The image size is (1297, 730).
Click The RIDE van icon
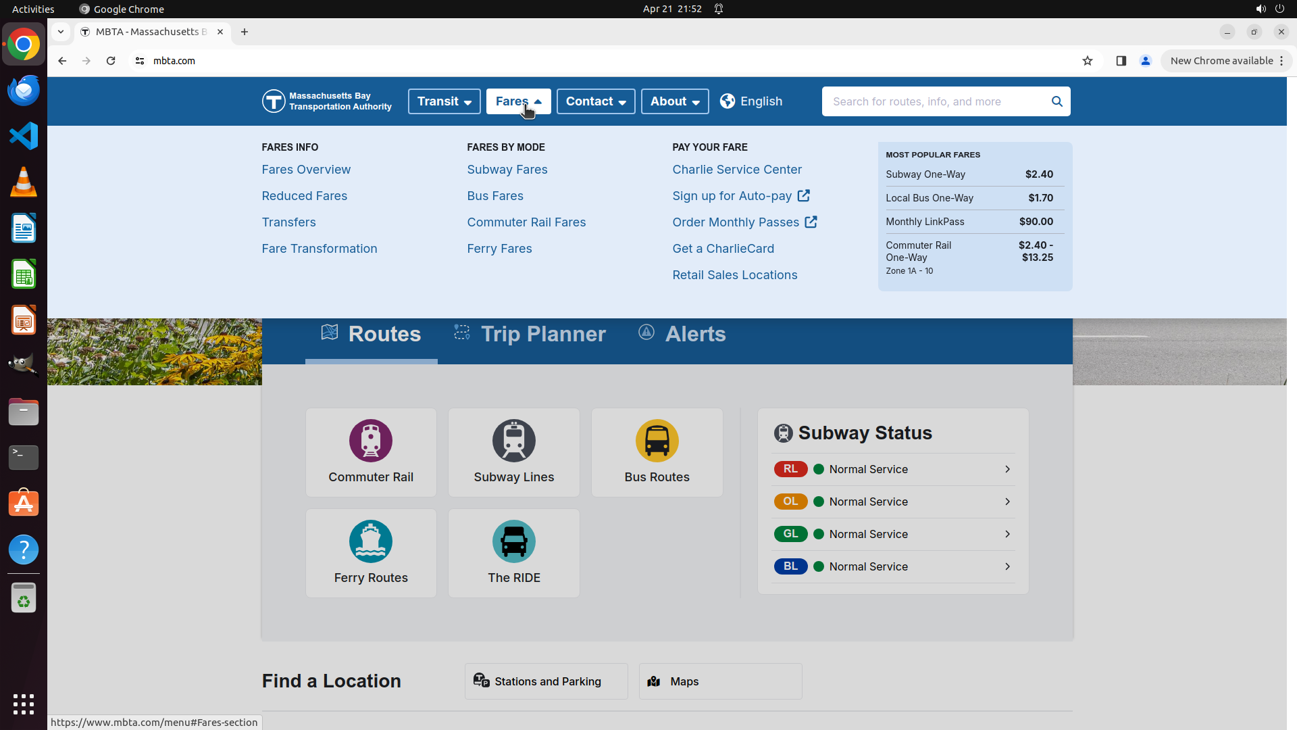pyautogui.click(x=513, y=541)
